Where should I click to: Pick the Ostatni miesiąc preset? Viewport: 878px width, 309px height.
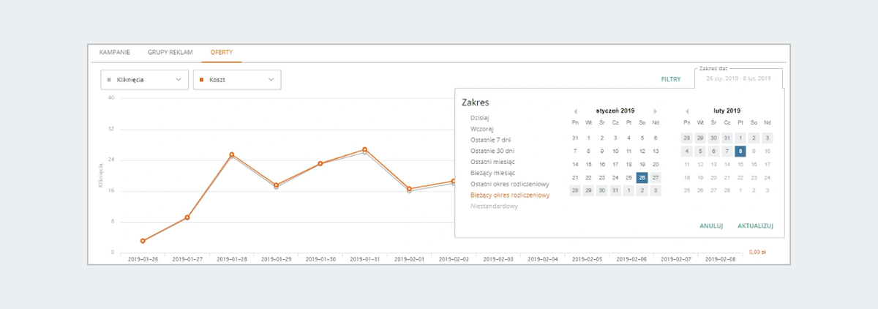492,162
